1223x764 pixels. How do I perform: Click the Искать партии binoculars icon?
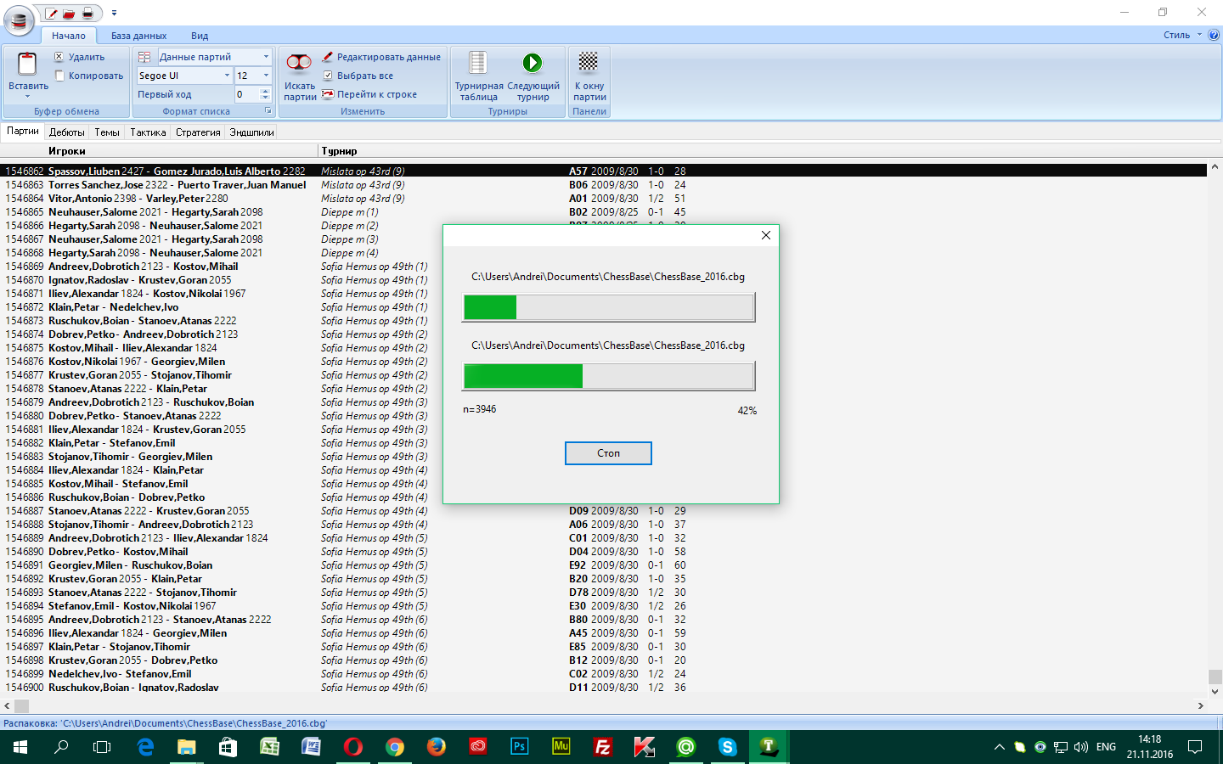[299, 64]
